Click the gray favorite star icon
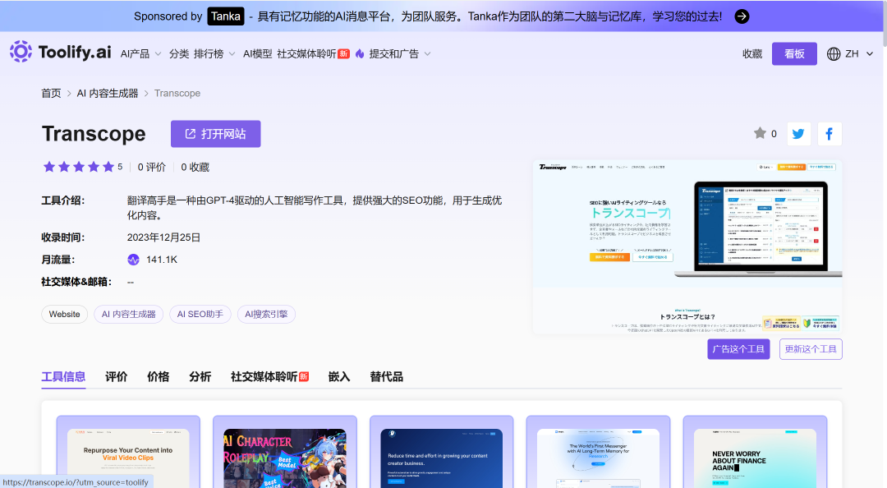The height and width of the screenshot is (488, 887). 760,133
